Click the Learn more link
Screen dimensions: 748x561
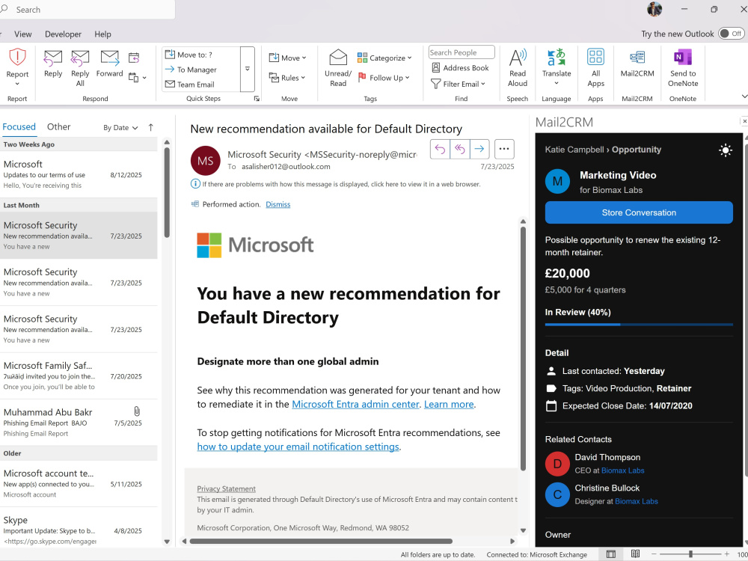pos(449,405)
